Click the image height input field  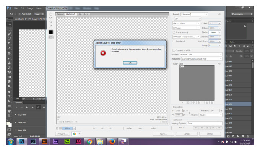(179, 115)
